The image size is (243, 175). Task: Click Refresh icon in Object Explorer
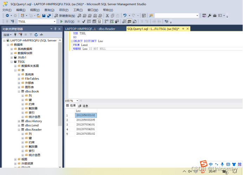coord(36,35)
